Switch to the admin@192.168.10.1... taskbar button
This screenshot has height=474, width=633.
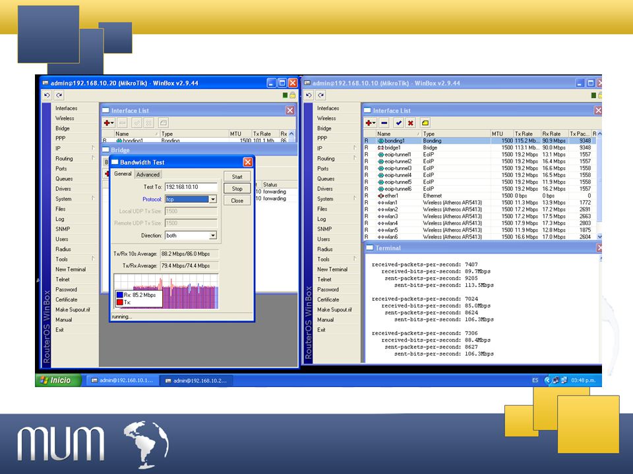(122, 381)
